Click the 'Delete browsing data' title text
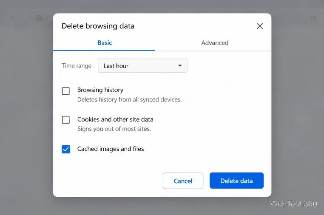Image resolution: width=324 pixels, height=215 pixels. click(x=98, y=26)
